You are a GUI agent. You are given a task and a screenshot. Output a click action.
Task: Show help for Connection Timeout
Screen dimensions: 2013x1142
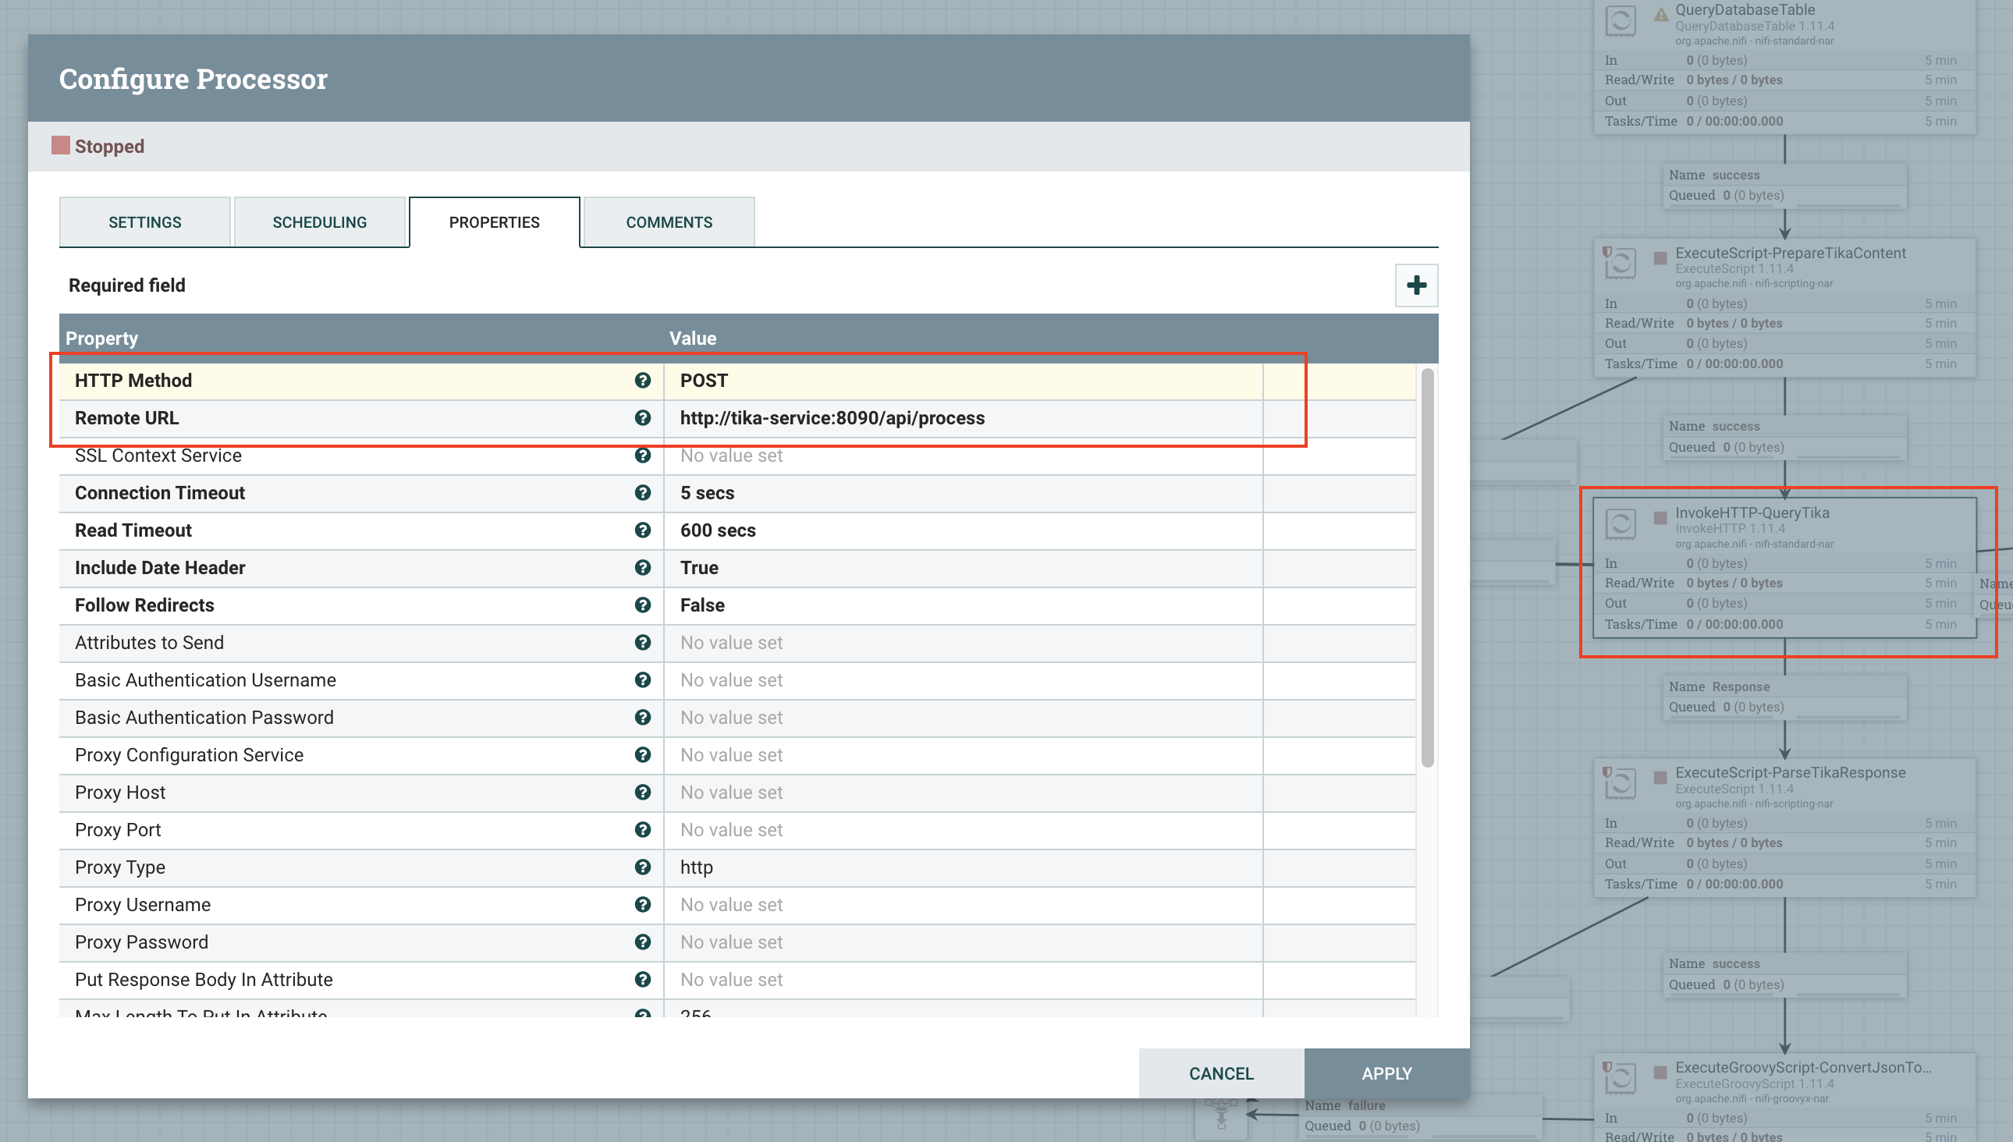coord(642,492)
